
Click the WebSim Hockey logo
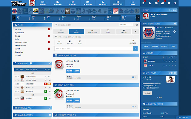tap(19, 3)
